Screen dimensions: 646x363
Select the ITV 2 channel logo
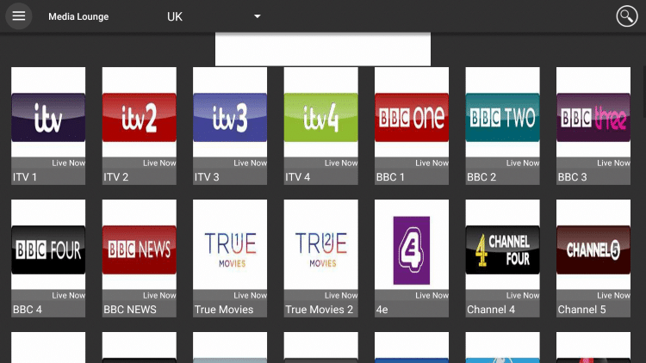(140, 118)
